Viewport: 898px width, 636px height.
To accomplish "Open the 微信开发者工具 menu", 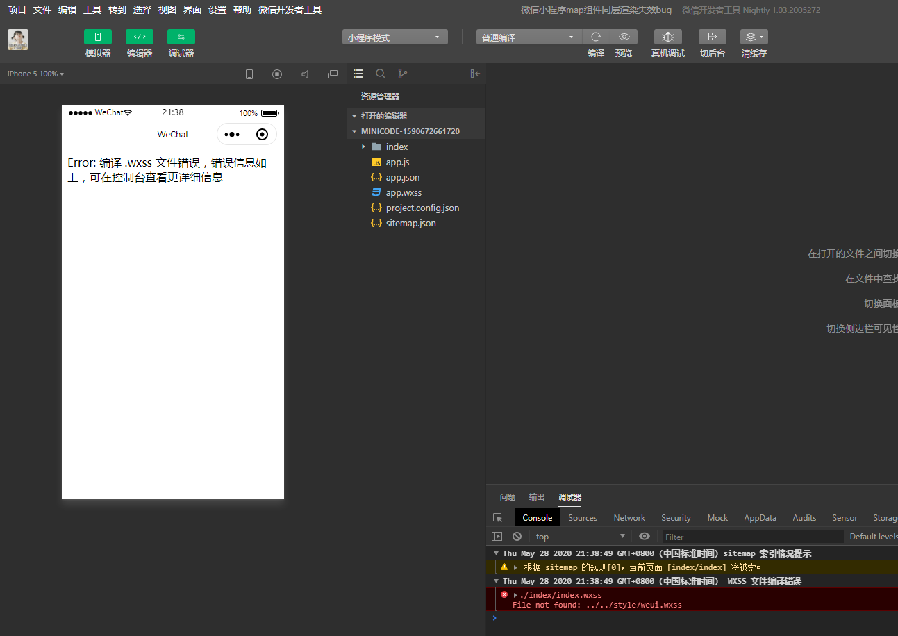I will 290,10.
